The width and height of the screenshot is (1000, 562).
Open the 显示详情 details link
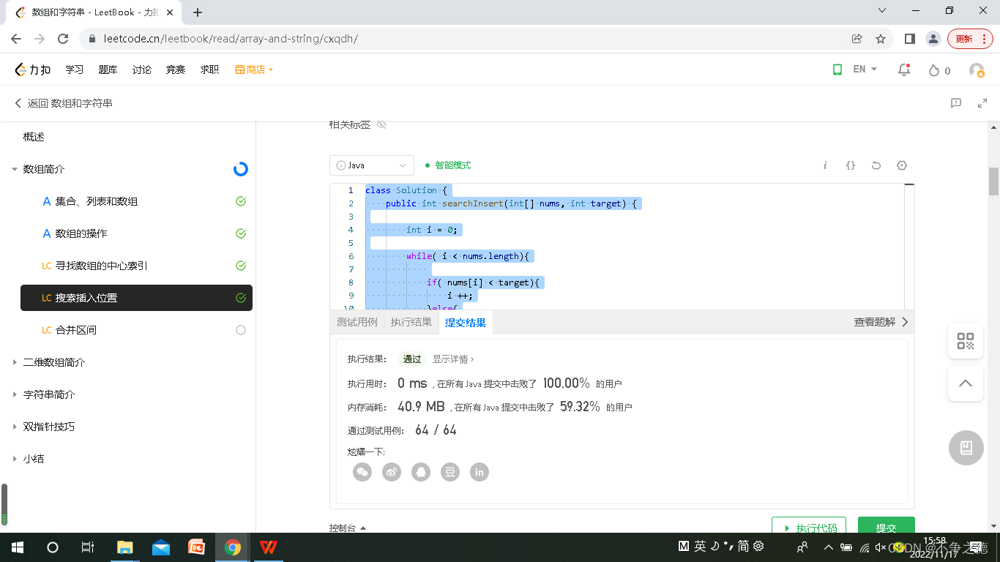453,359
